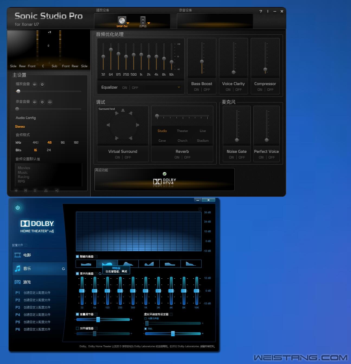Click the Dolby 1K equalizer band slider
351x364 pixels.
[x=146, y=291]
